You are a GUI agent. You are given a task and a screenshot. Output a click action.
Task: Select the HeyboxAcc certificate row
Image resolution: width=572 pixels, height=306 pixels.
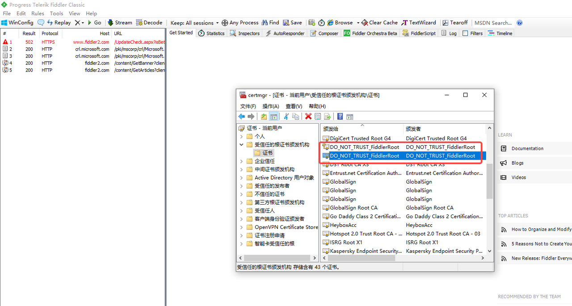click(403, 225)
